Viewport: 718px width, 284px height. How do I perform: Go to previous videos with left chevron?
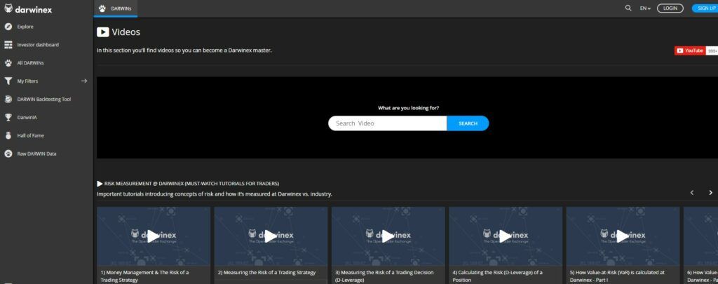pos(692,193)
